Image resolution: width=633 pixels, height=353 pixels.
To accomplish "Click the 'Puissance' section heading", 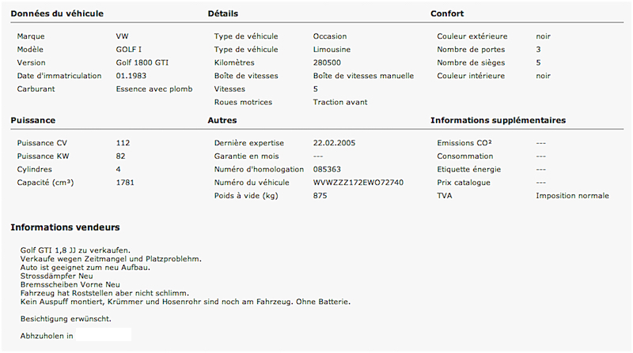I will click(33, 121).
